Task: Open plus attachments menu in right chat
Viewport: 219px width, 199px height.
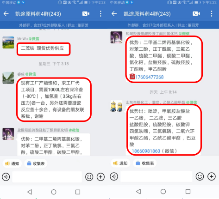Action: pos(212,176)
